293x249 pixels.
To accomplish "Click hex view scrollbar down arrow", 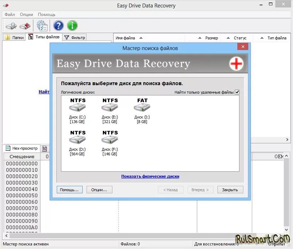I will 287,230.
